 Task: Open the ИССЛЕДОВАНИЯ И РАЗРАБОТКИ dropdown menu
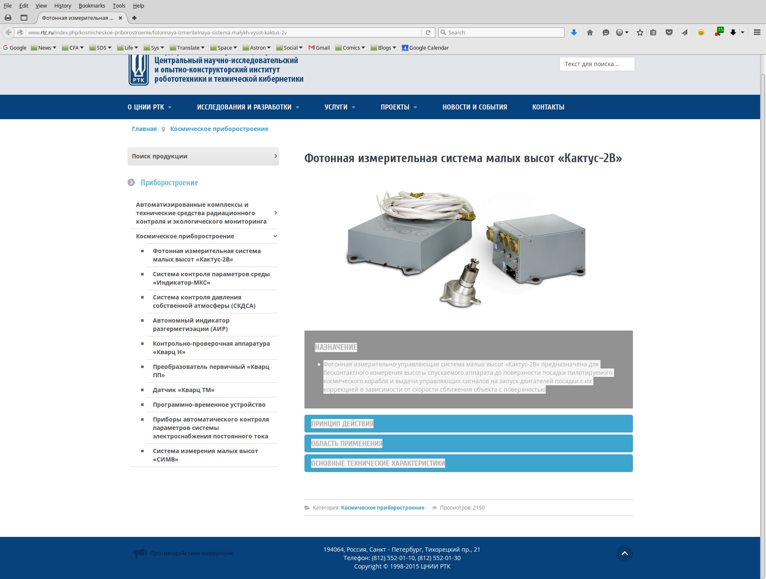(248, 107)
